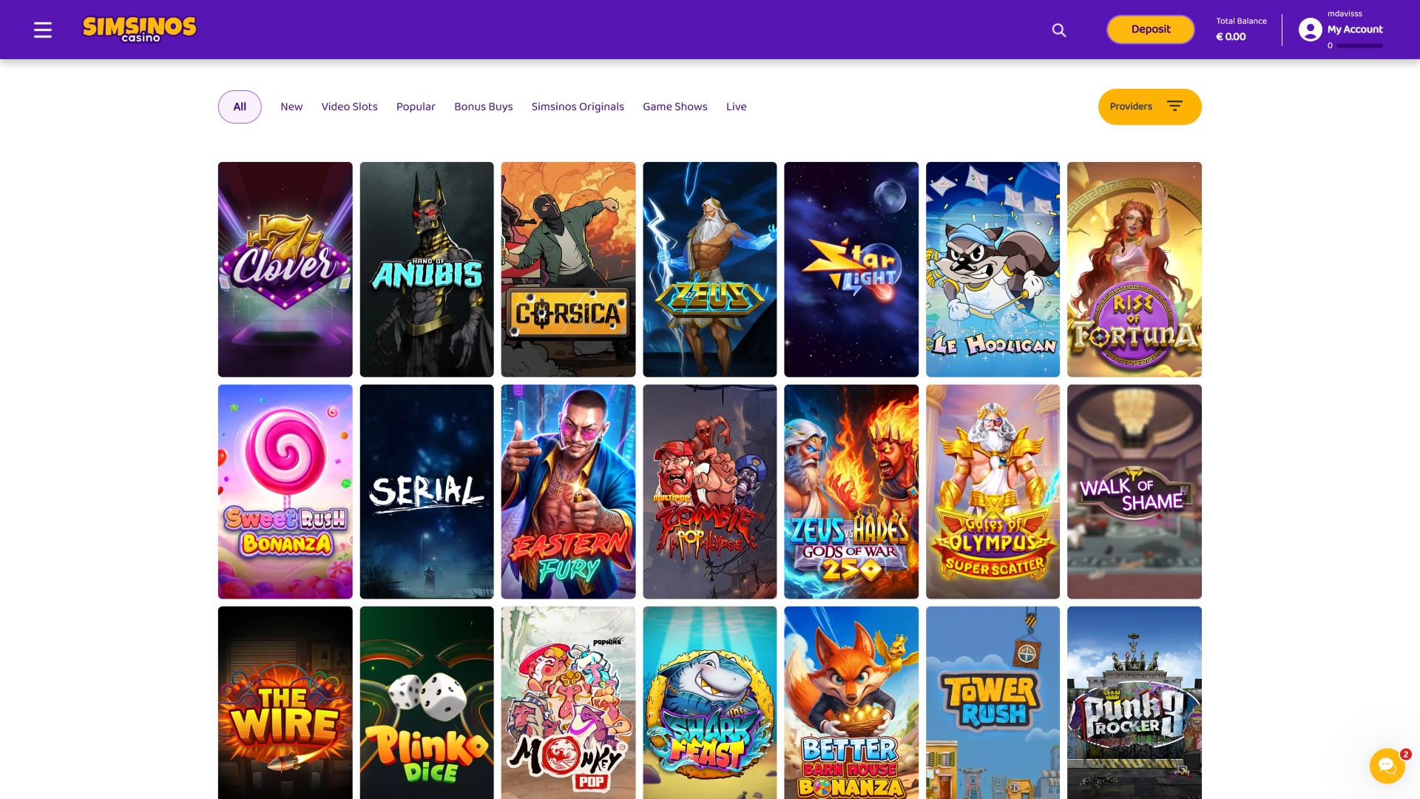The image size is (1420, 799).
Task: Click the account level progress bar
Action: 1359,46
